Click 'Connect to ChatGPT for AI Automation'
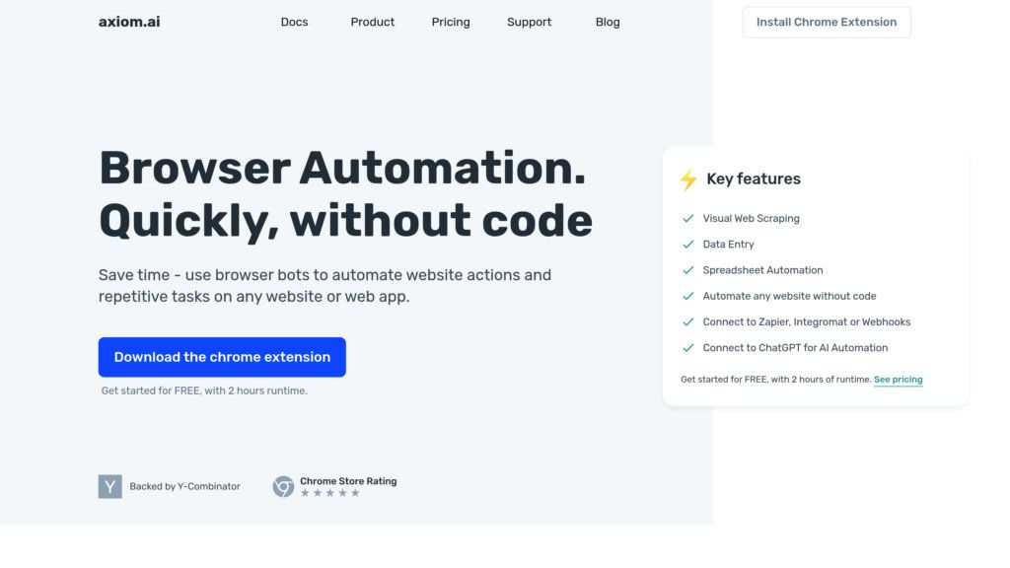The width and height of the screenshot is (1010, 568). pyautogui.click(x=796, y=347)
